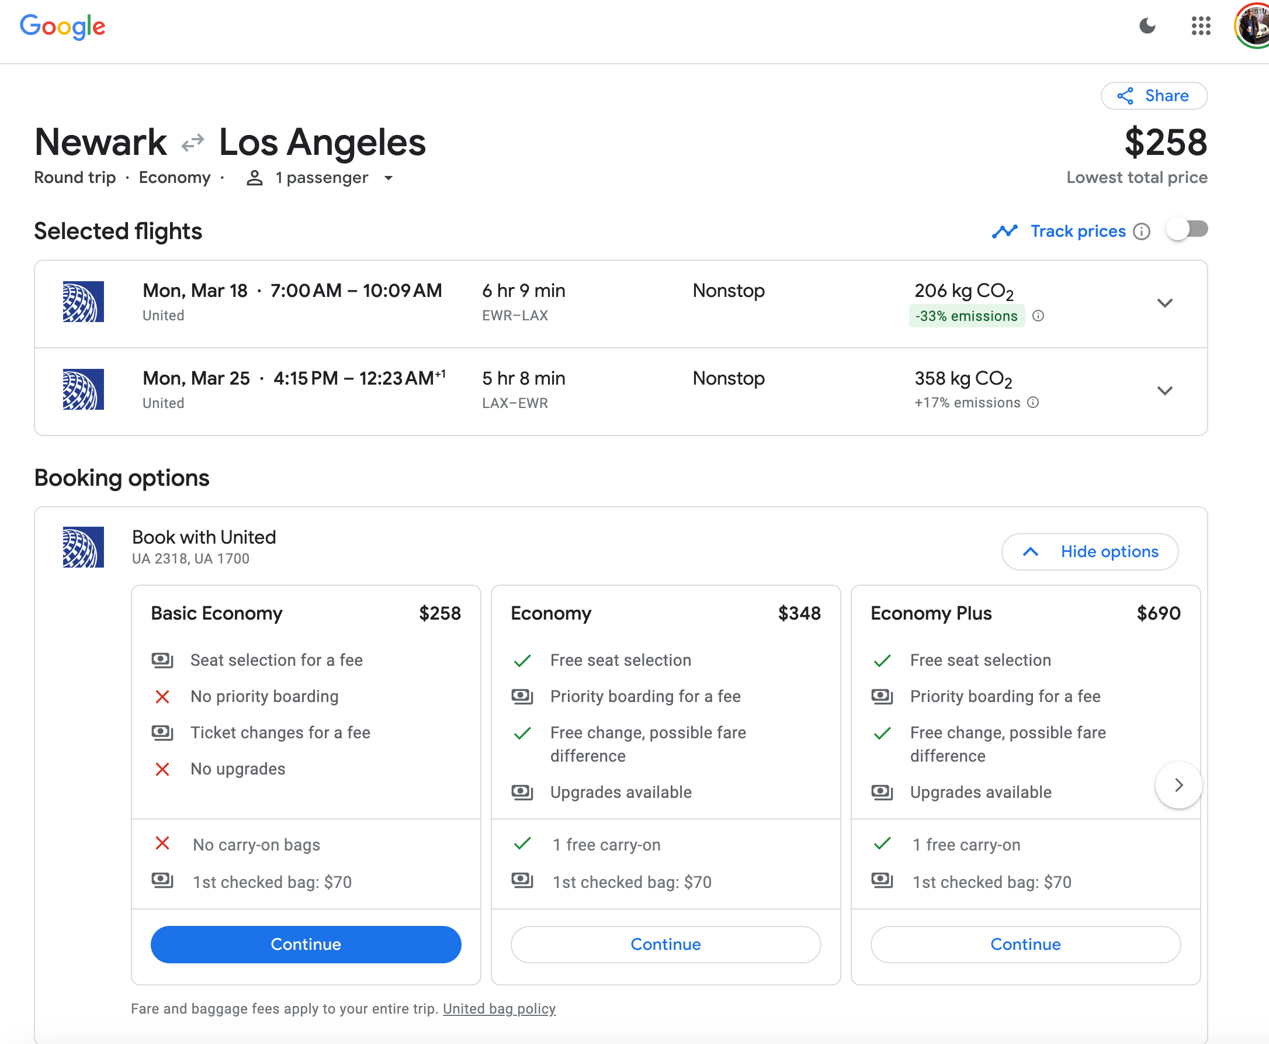The height and width of the screenshot is (1044, 1269).
Task: Click fee icon by Economy Plus Priority boarding
Action: tap(882, 696)
